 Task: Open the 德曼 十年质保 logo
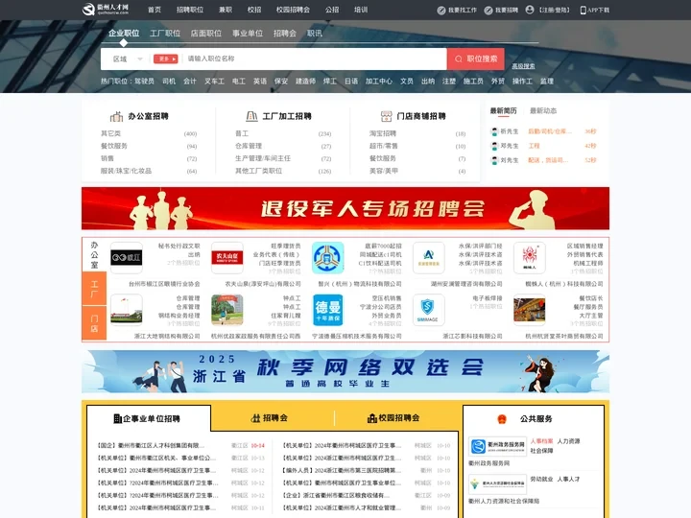pyautogui.click(x=328, y=310)
